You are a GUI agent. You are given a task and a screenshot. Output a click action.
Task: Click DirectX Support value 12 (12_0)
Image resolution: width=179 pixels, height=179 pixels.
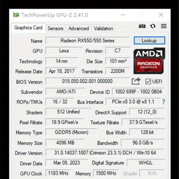pos(147,112)
